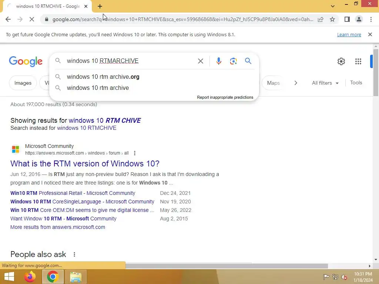
Task: Open the tab search dropdown arrow
Action: point(333,6)
